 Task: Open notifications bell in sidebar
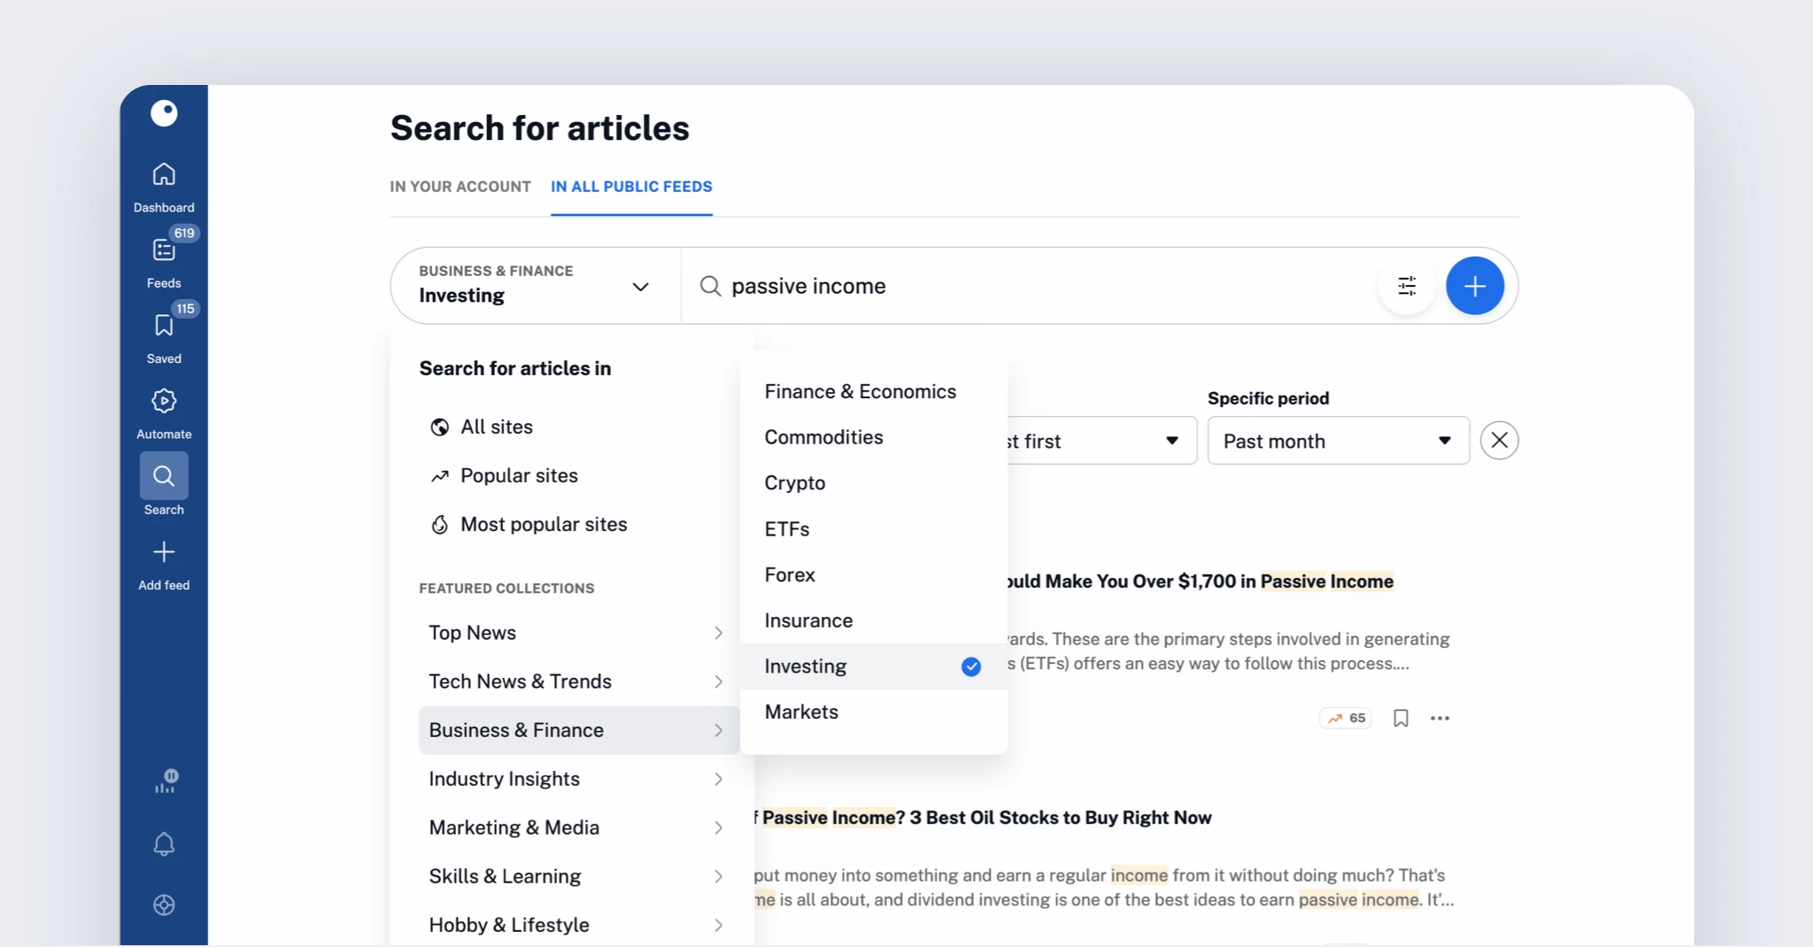tap(164, 843)
